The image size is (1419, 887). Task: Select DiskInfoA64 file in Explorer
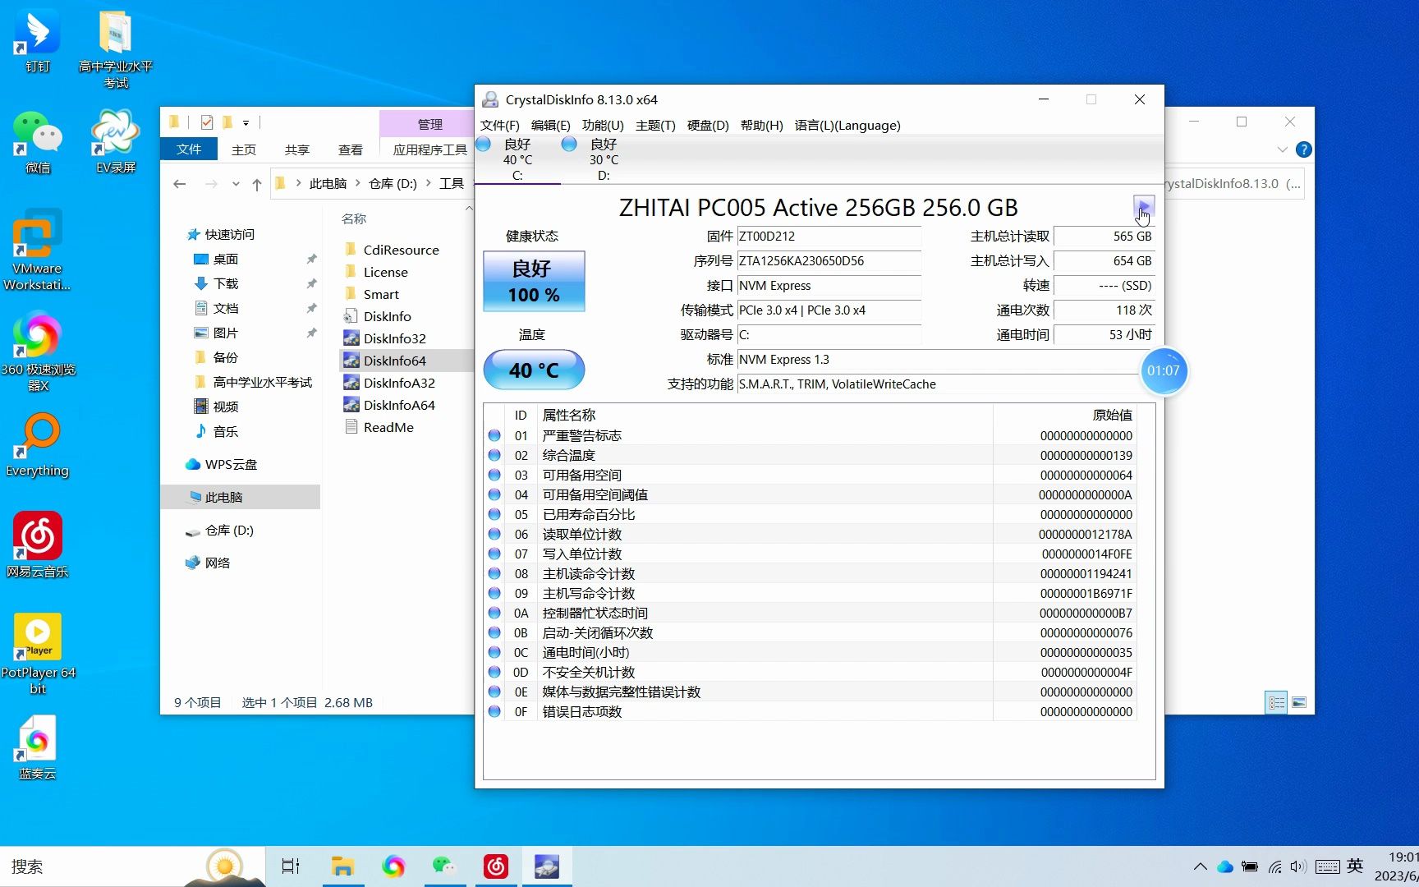pos(399,405)
